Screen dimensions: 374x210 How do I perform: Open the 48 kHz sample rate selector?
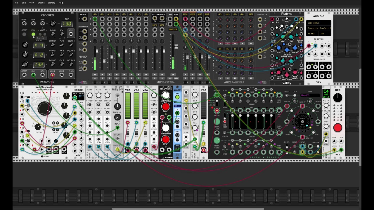(x=312, y=34)
